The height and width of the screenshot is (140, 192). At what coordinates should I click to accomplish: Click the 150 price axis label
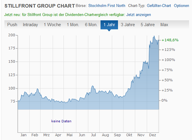click(x=12, y=62)
